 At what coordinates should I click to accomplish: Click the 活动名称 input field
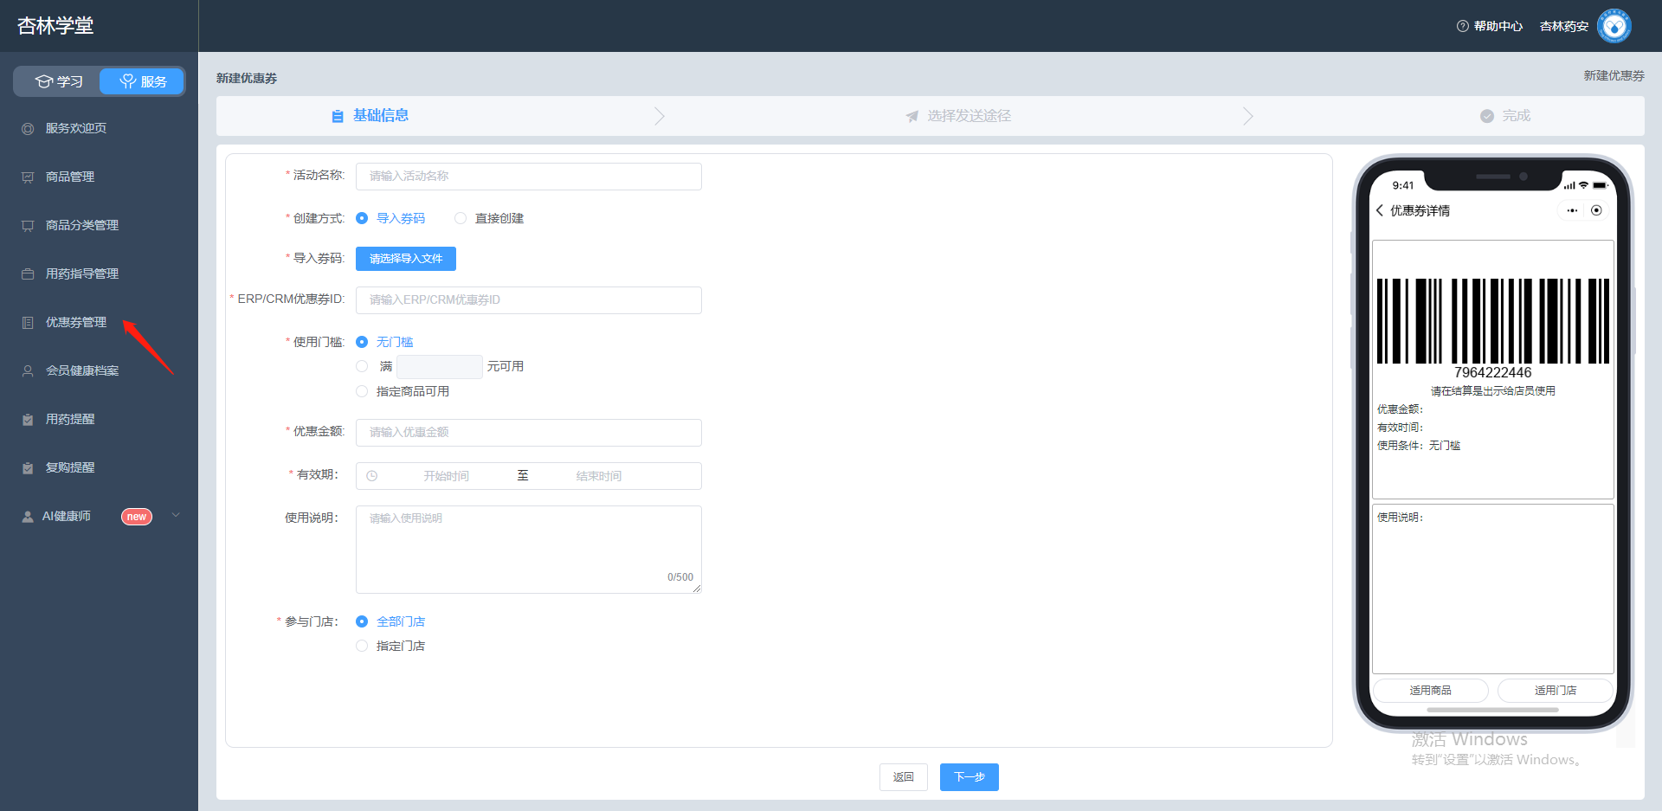[x=529, y=177]
